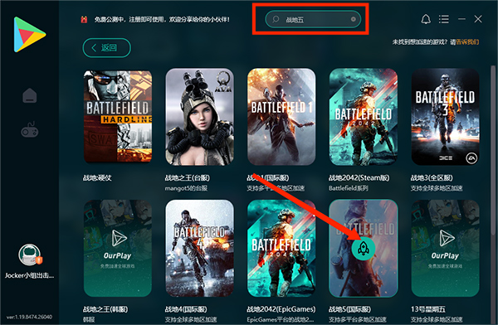Click the Battlefield系列 subtitle

point(349,188)
